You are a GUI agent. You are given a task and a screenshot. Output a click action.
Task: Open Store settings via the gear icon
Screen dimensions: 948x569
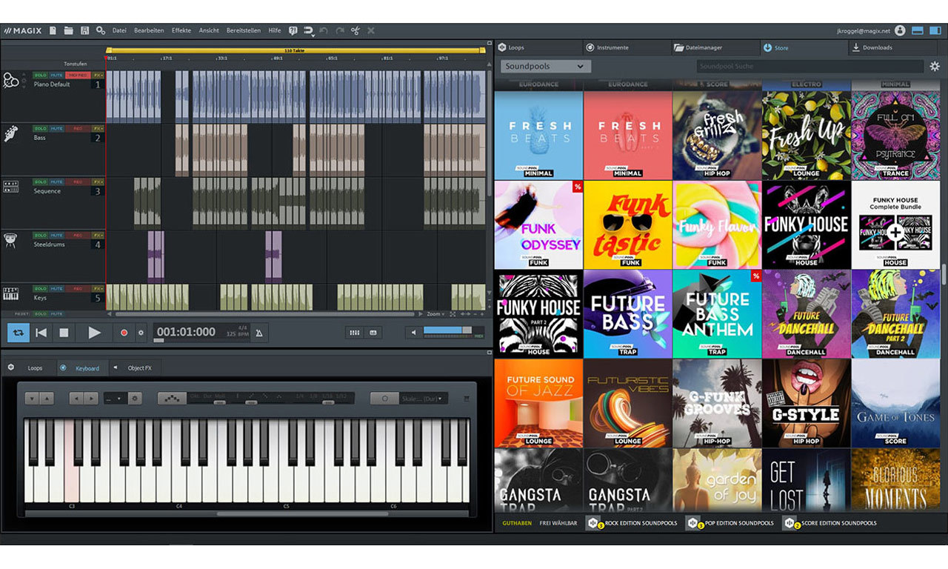pos(935,66)
